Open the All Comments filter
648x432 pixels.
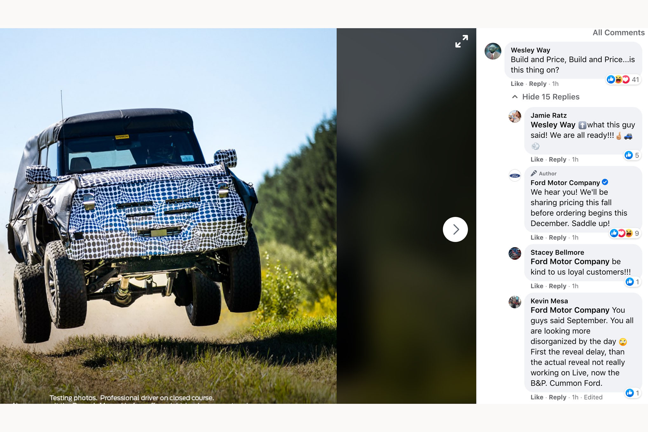point(618,33)
